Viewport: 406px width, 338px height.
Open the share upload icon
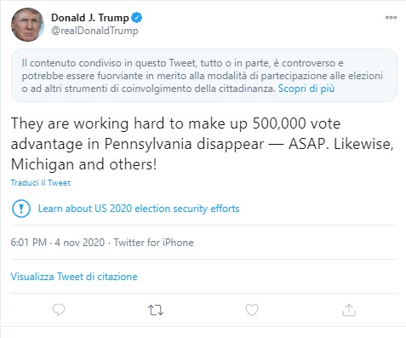[x=349, y=310]
